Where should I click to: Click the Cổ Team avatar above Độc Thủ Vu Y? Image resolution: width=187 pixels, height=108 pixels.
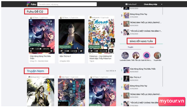click(61, 18)
